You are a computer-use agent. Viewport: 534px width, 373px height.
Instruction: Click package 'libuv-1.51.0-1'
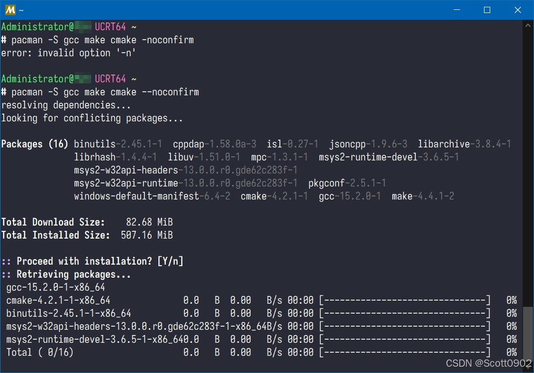204,157
